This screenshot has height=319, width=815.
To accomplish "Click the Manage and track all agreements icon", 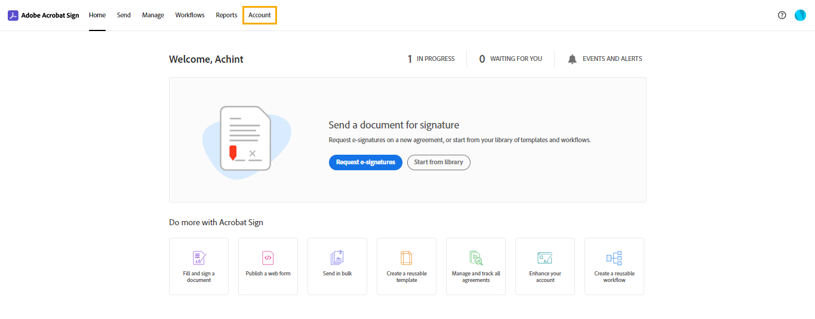I will 476,258.
